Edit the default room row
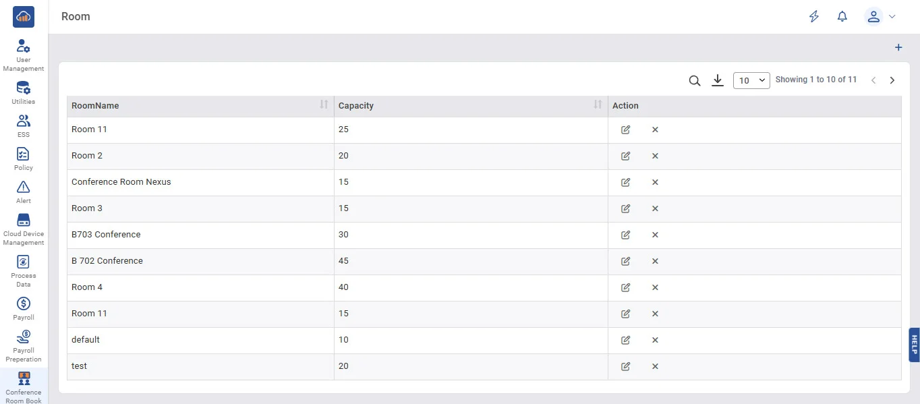Viewport: 920px width, 404px height. [x=625, y=340]
